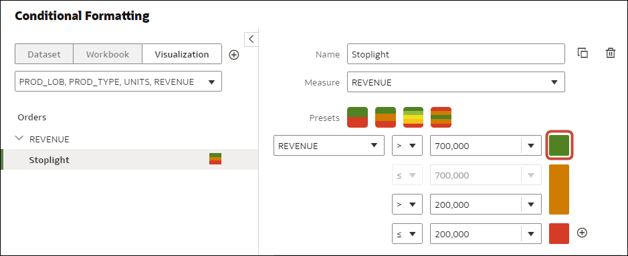This screenshot has height=256, width=628.
Task: Click the Name field containing Stoplight
Action: click(x=455, y=54)
